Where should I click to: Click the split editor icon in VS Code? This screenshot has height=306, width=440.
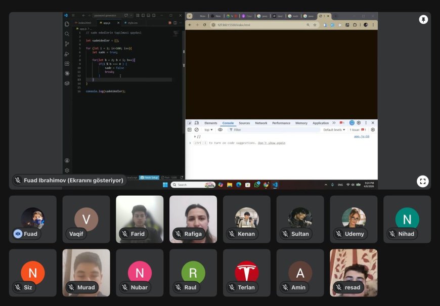click(175, 23)
